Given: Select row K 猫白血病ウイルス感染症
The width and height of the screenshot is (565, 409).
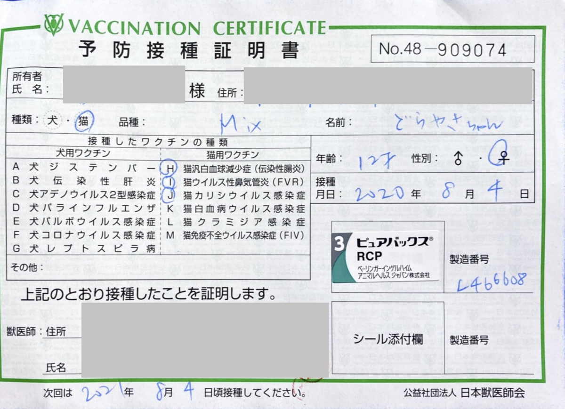Looking at the screenshot, I should click(x=235, y=208).
